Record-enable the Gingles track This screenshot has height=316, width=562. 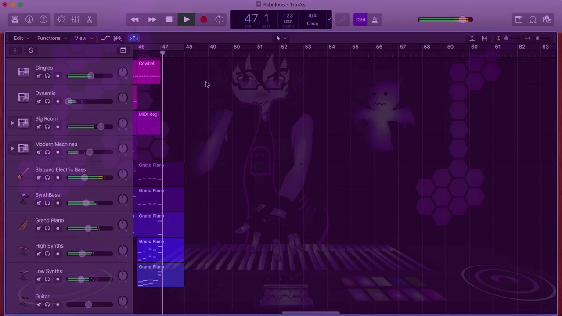(x=58, y=76)
